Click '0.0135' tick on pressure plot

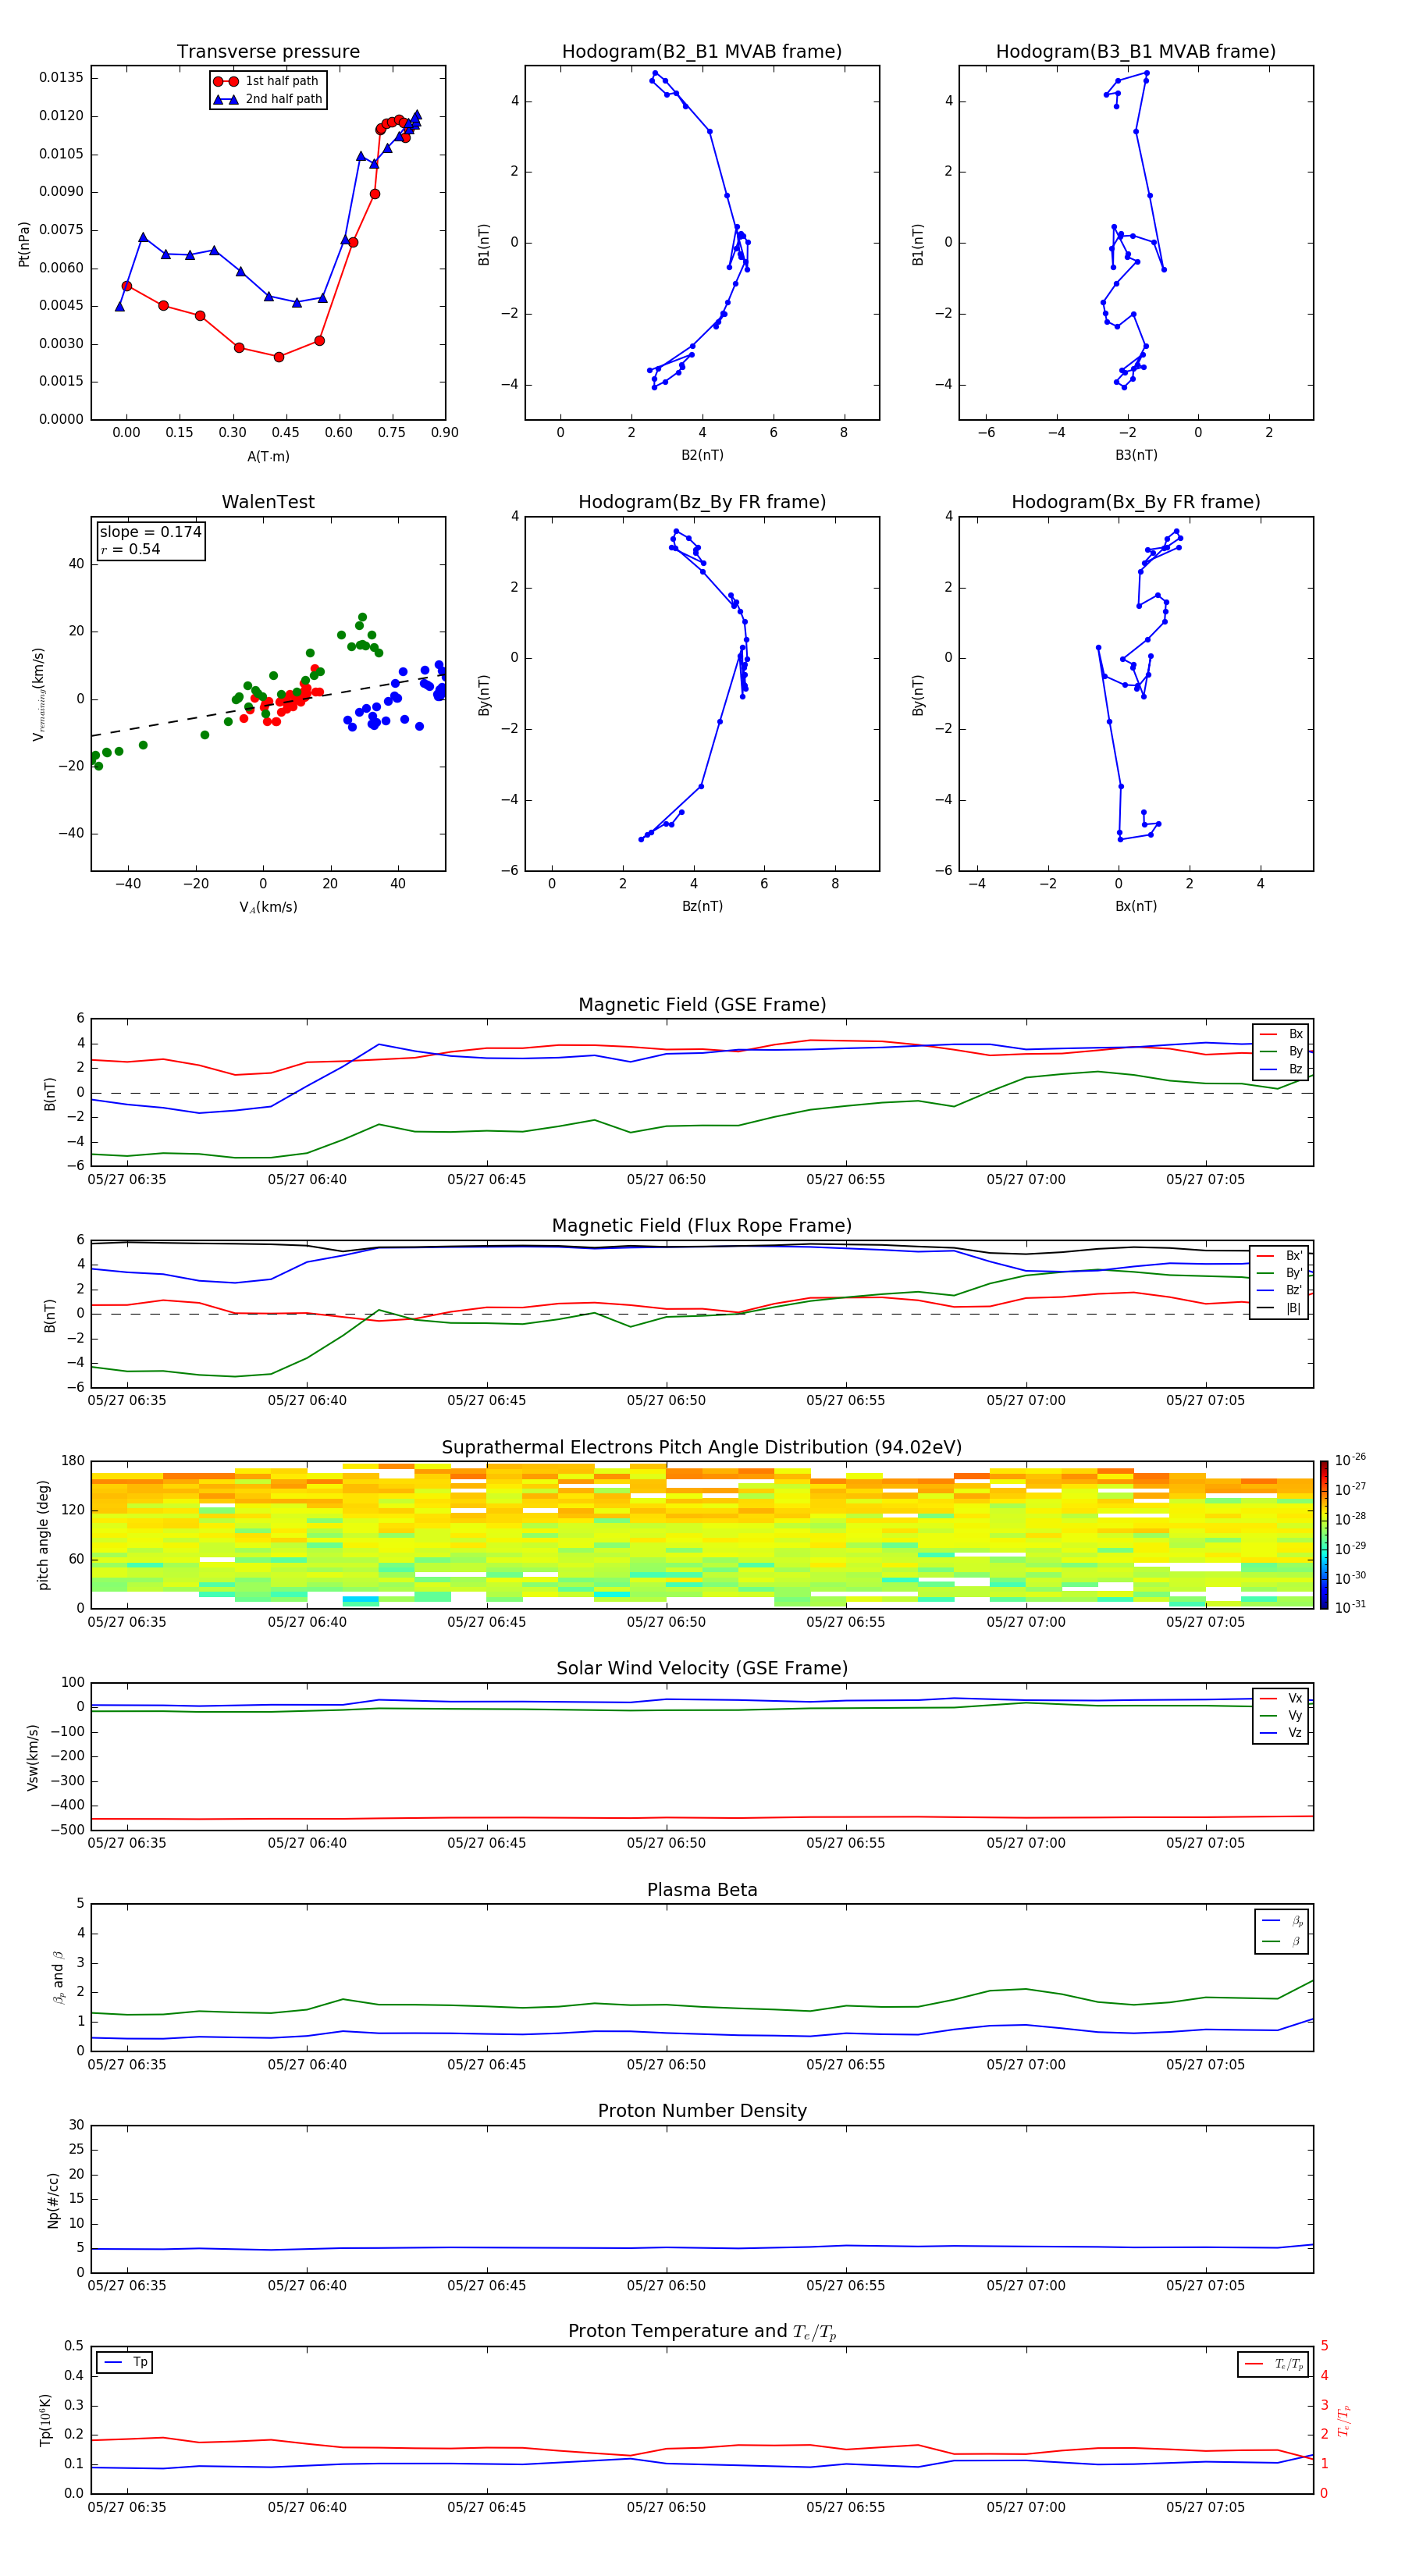tap(62, 78)
